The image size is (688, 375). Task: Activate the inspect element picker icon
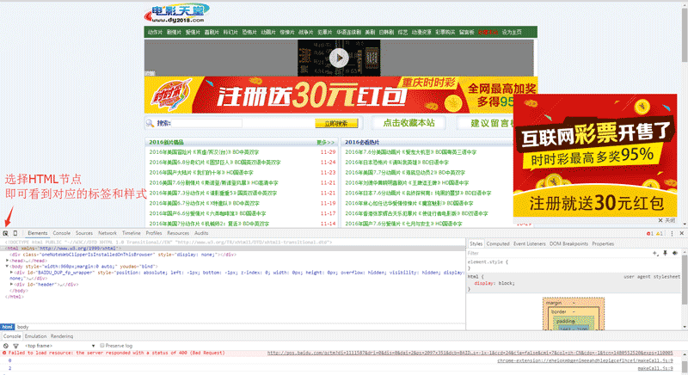(5, 233)
